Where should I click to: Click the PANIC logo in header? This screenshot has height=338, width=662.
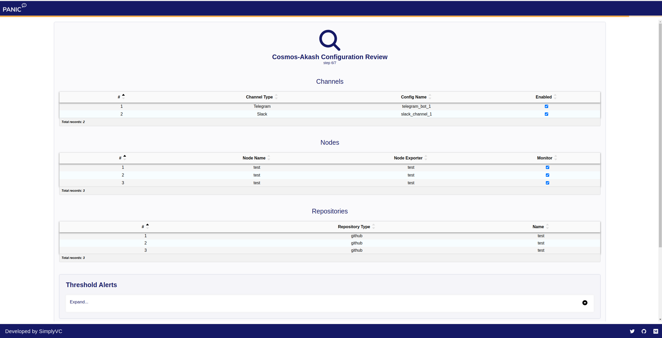(x=14, y=8)
